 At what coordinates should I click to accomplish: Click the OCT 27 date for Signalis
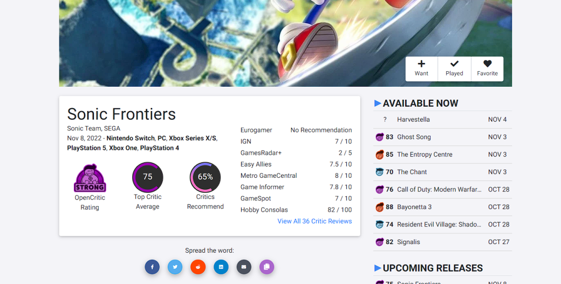[499, 242]
